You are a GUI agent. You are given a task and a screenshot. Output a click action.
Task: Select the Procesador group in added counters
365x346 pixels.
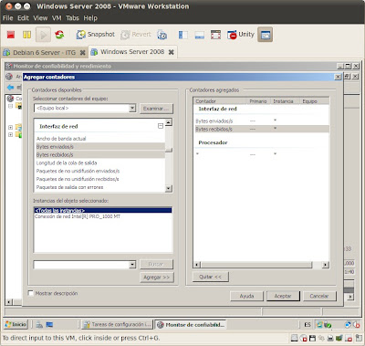[x=213, y=142]
